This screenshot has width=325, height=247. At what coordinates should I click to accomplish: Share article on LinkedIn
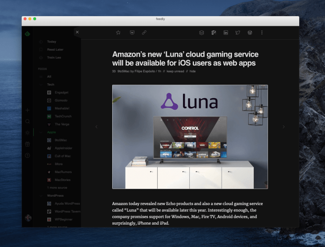(x=226, y=33)
